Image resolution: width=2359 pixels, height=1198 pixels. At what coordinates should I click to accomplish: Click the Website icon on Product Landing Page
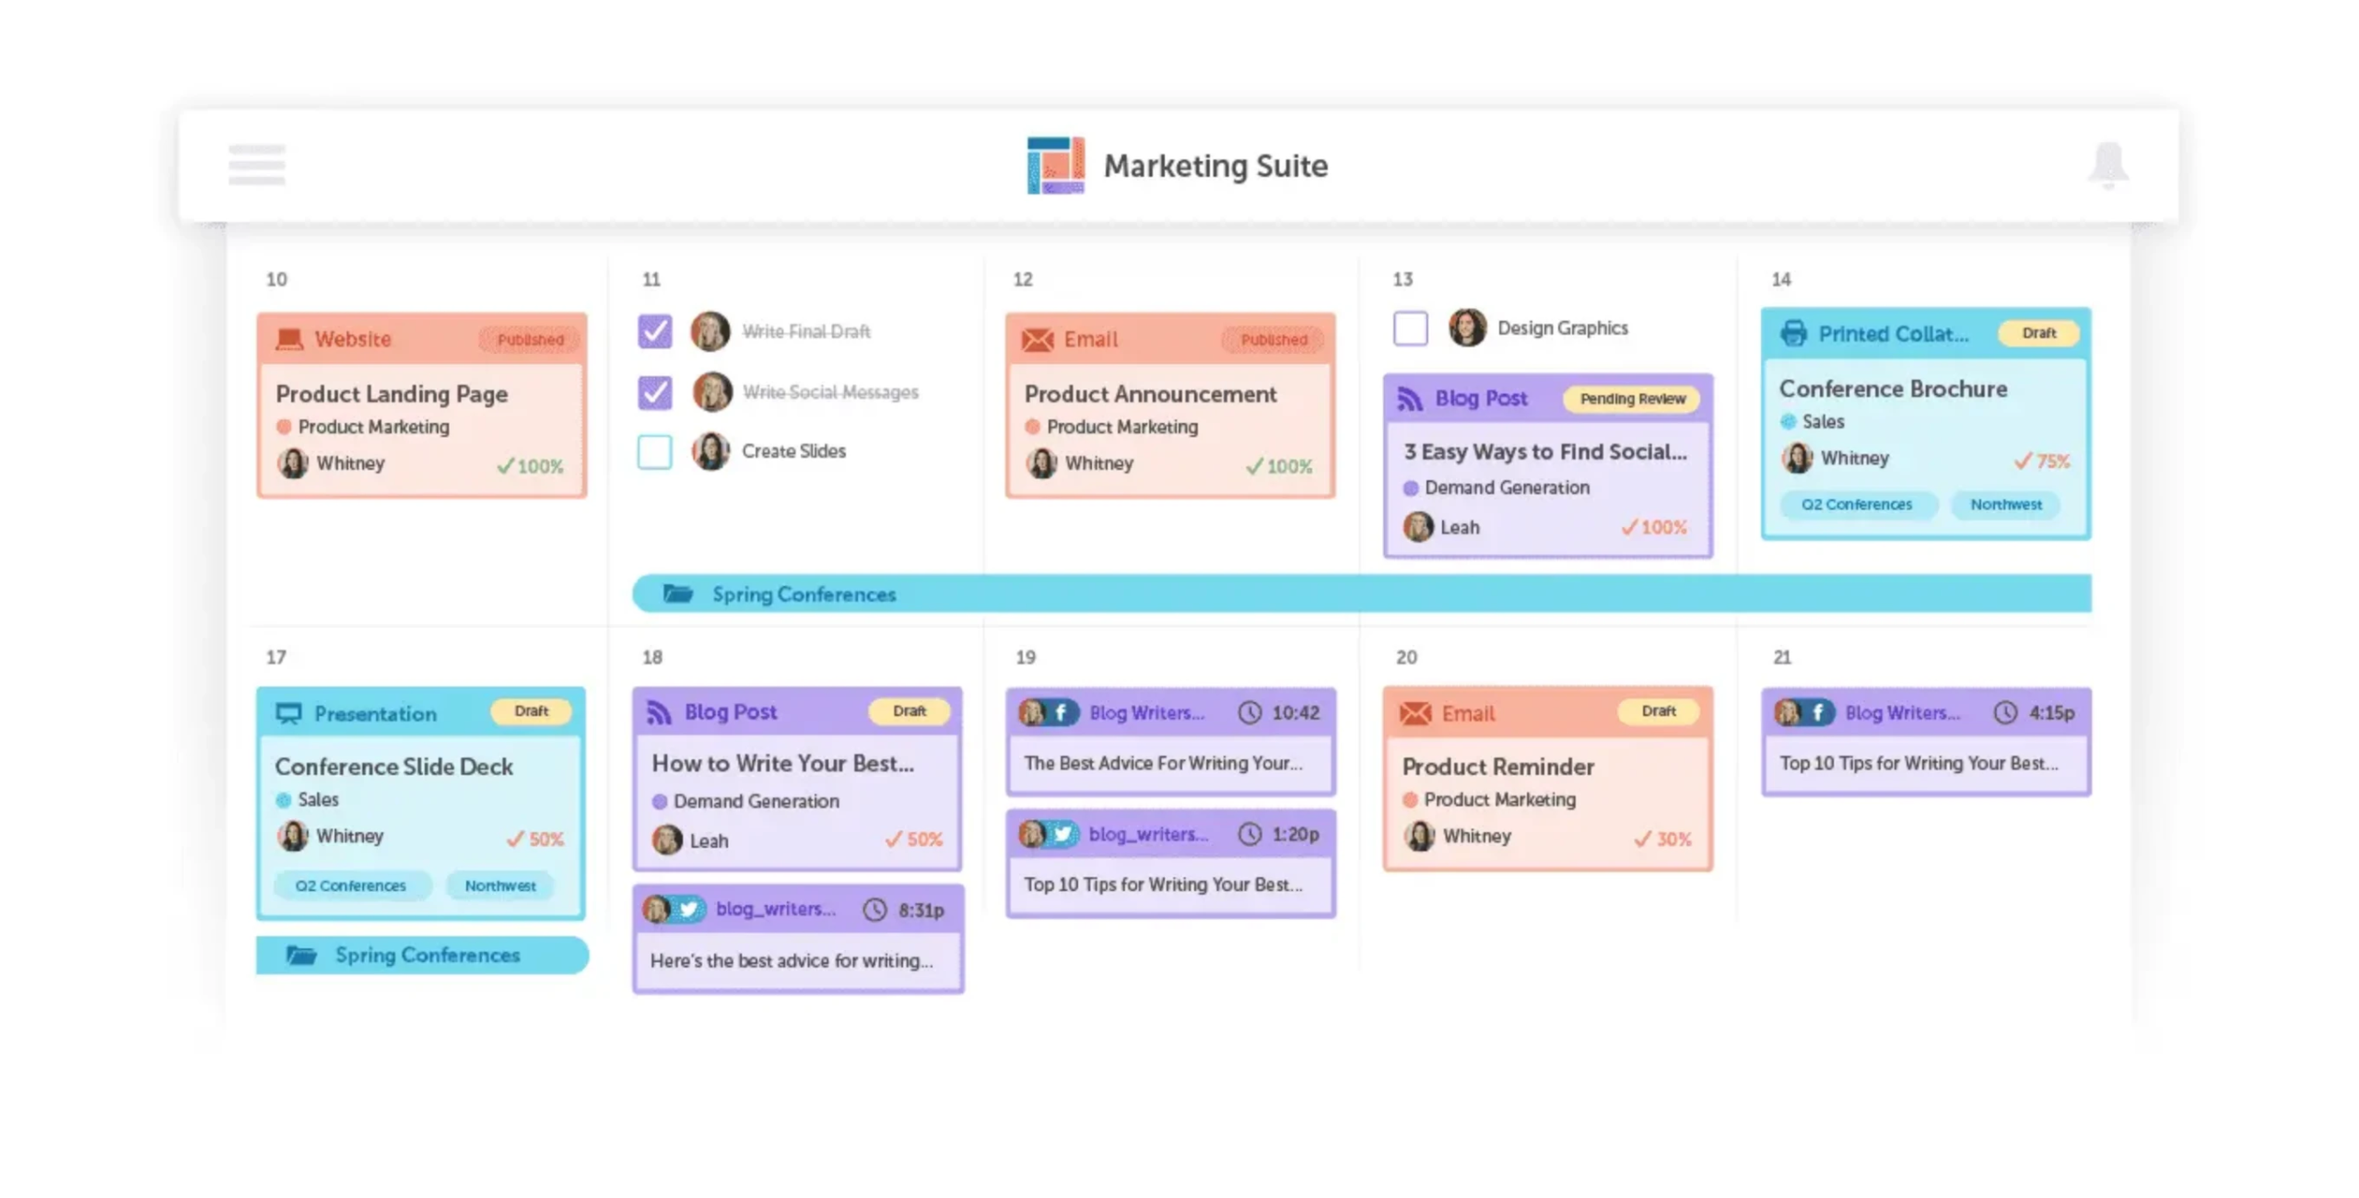point(288,338)
